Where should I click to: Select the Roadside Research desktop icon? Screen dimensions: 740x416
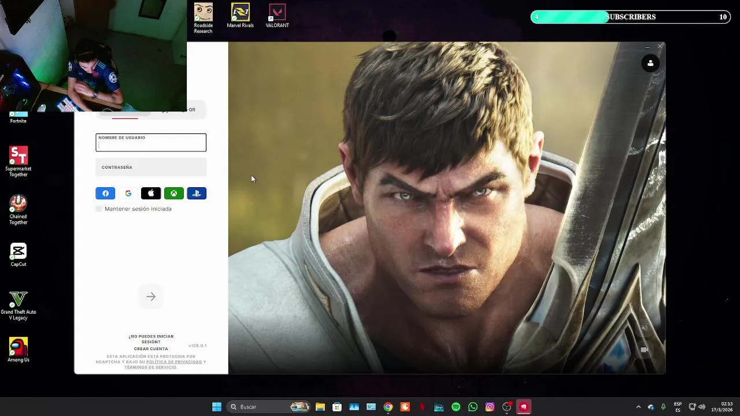(203, 18)
